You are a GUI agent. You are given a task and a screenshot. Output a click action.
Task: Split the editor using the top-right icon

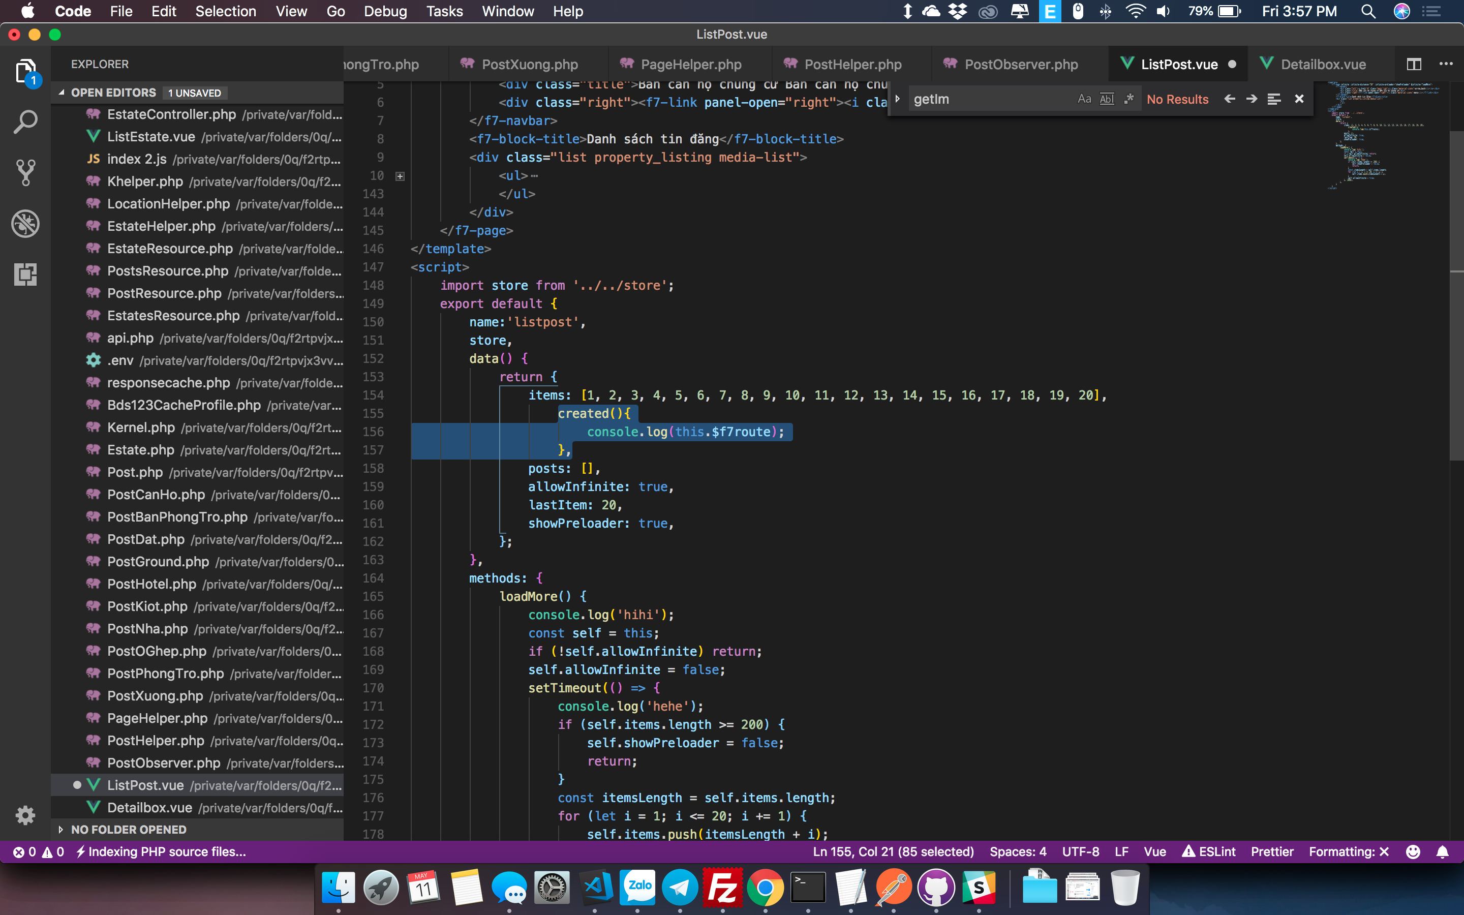1414,64
